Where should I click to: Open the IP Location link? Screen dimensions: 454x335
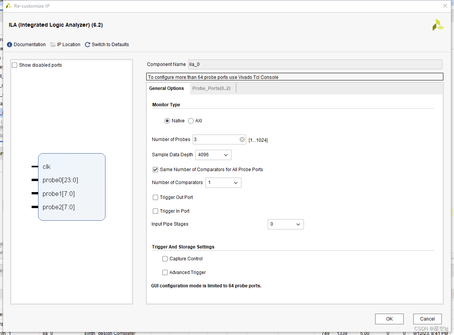[69, 45]
